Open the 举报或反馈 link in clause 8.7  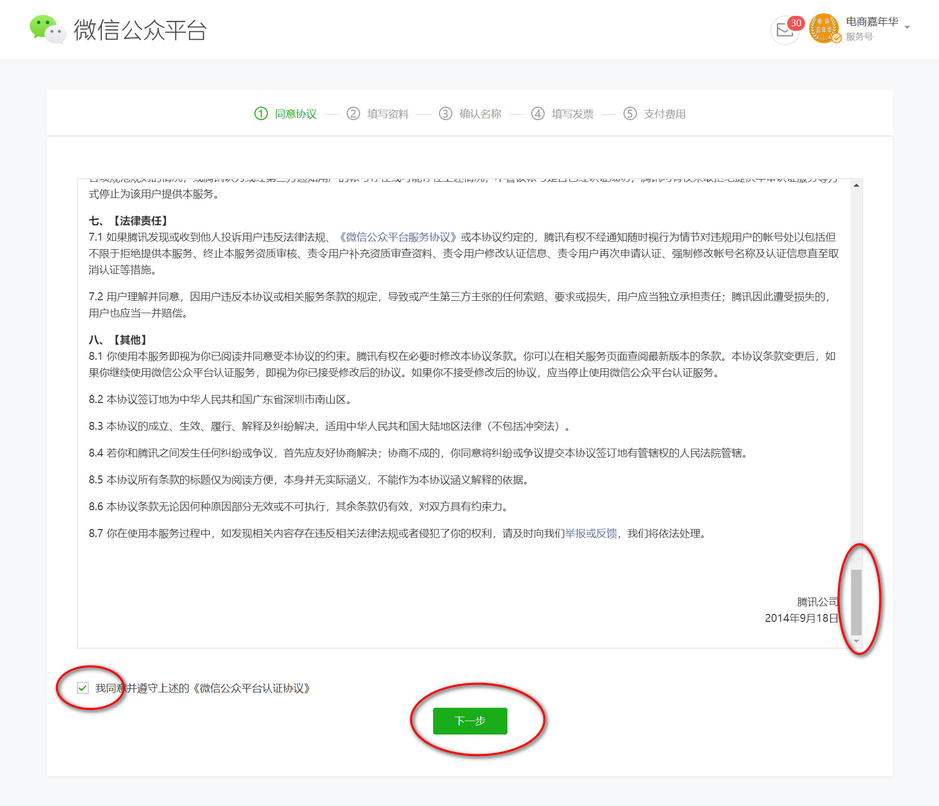coord(591,534)
